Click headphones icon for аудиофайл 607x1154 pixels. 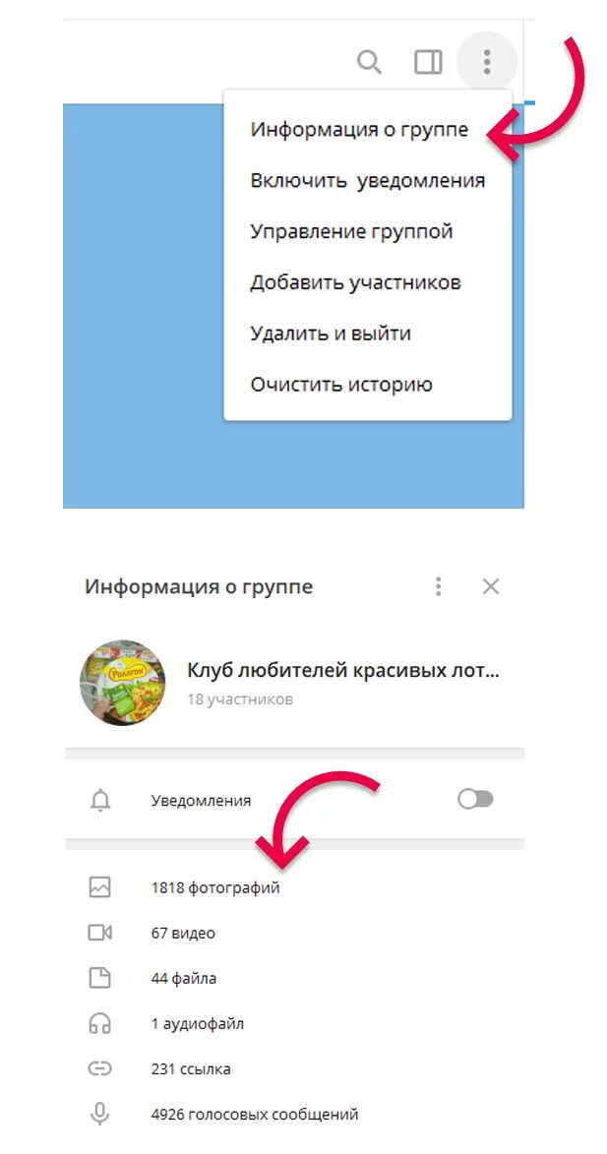tap(99, 1024)
